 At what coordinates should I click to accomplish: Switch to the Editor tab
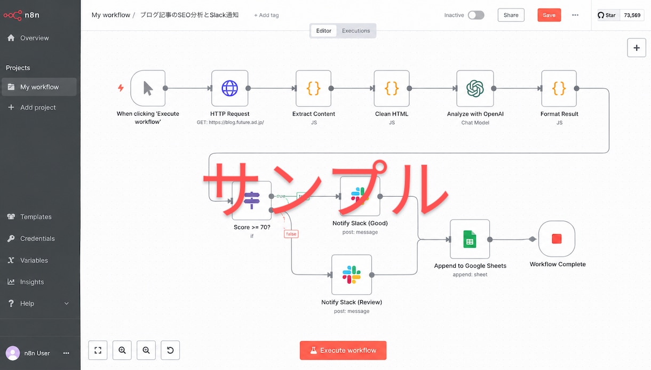324,31
